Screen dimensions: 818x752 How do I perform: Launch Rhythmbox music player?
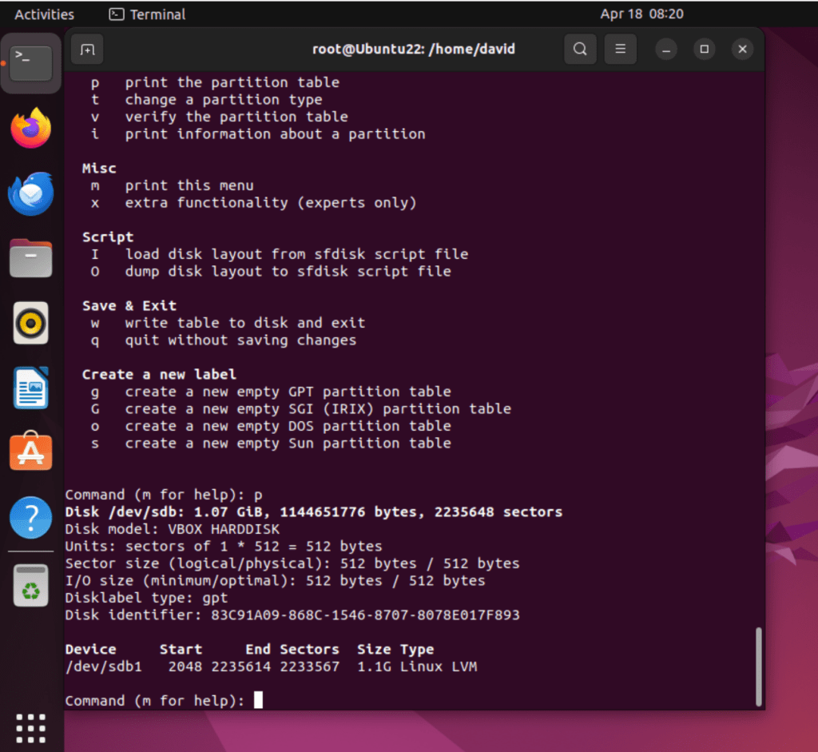point(31,324)
